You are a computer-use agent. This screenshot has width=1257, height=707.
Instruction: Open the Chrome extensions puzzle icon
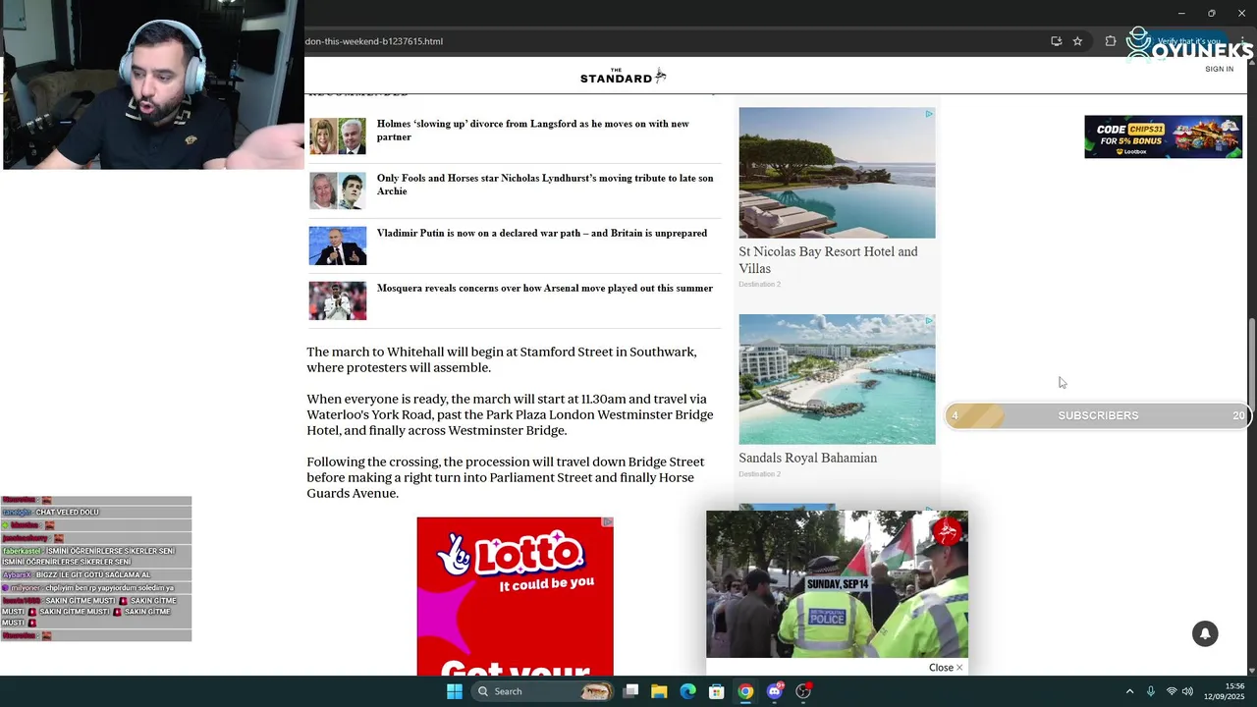(1111, 41)
